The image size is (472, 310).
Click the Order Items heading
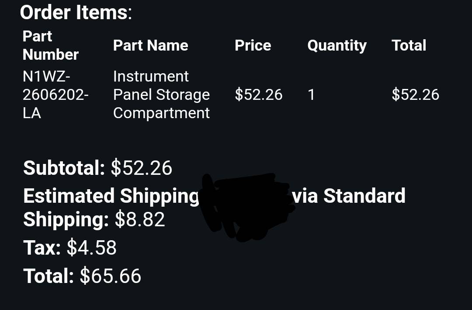click(76, 13)
